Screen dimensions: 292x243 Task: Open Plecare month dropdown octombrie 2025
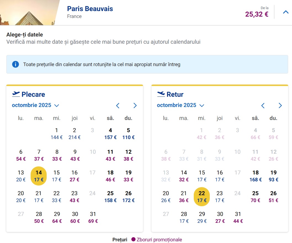(x=36, y=105)
